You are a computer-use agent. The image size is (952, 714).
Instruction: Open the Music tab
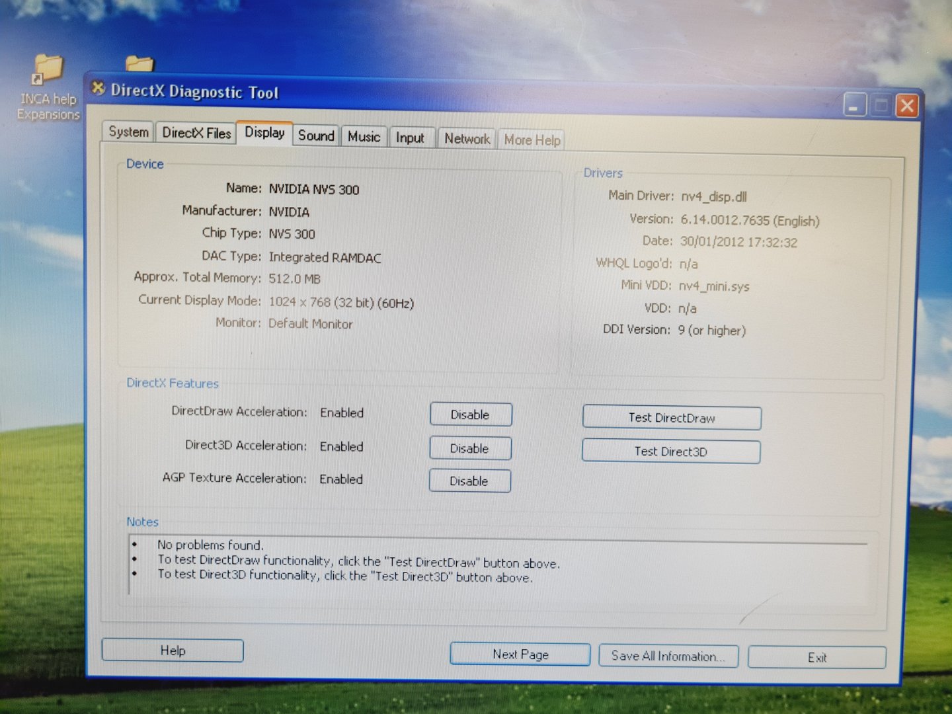[x=364, y=137]
